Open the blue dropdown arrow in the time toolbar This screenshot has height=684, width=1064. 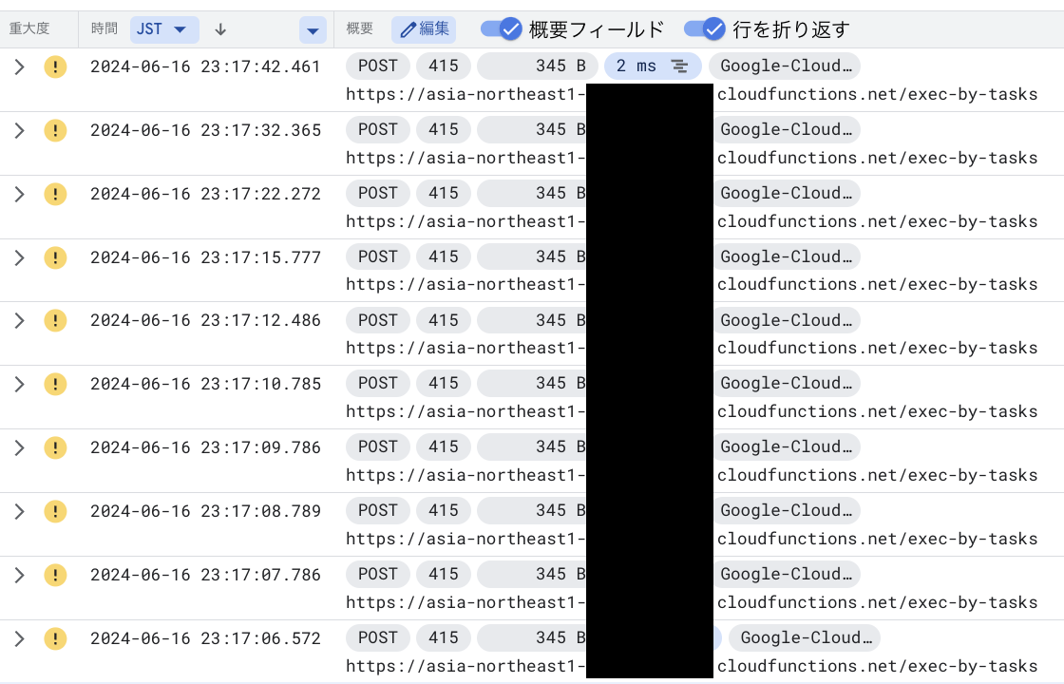pos(313,29)
